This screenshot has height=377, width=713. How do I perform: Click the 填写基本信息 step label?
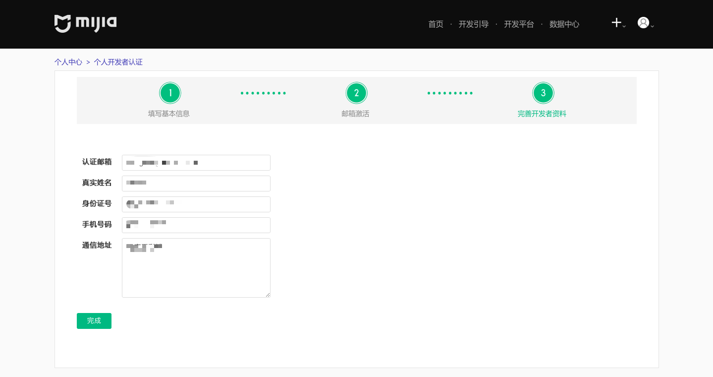coord(169,114)
